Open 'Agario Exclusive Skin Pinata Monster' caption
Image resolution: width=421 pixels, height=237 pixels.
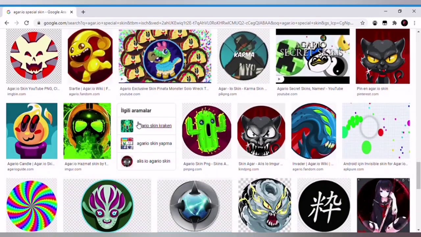tap(164, 89)
